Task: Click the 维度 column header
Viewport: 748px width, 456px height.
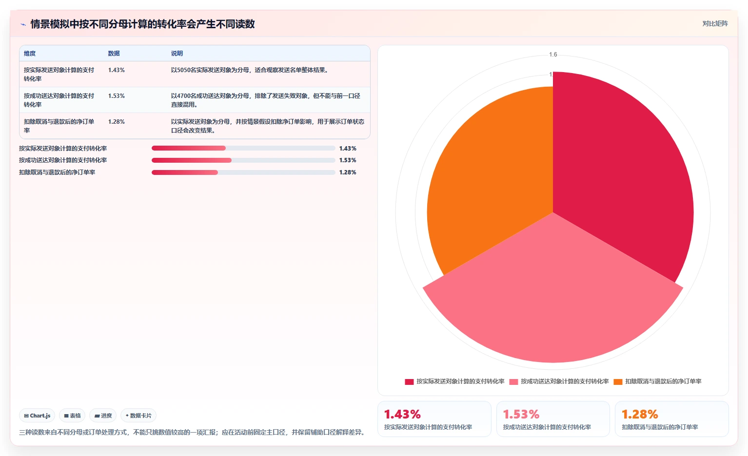Action: [30, 54]
